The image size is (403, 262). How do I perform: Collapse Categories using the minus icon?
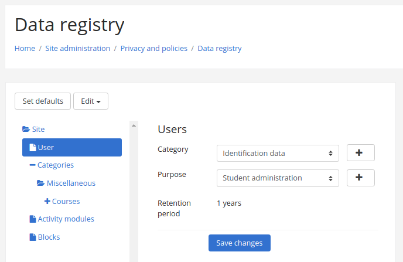(x=33, y=165)
